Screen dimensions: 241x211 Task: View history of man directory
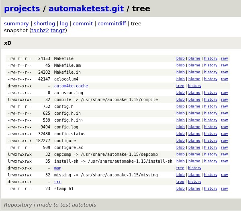[x=194, y=168]
